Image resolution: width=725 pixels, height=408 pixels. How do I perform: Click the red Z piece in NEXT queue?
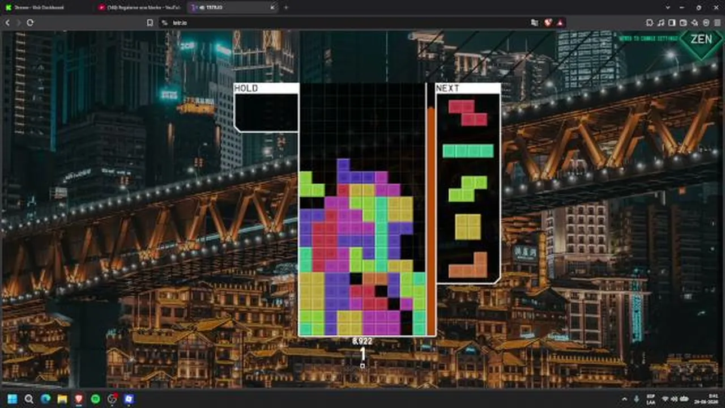click(x=468, y=113)
